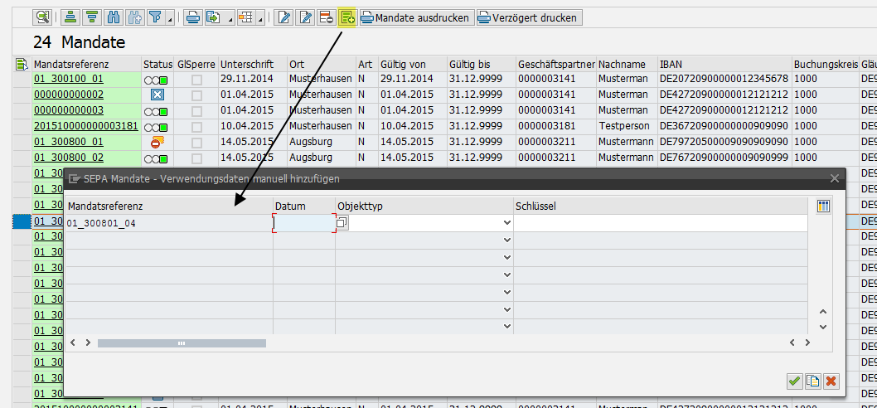Click the set filter funnel icon

(154, 17)
